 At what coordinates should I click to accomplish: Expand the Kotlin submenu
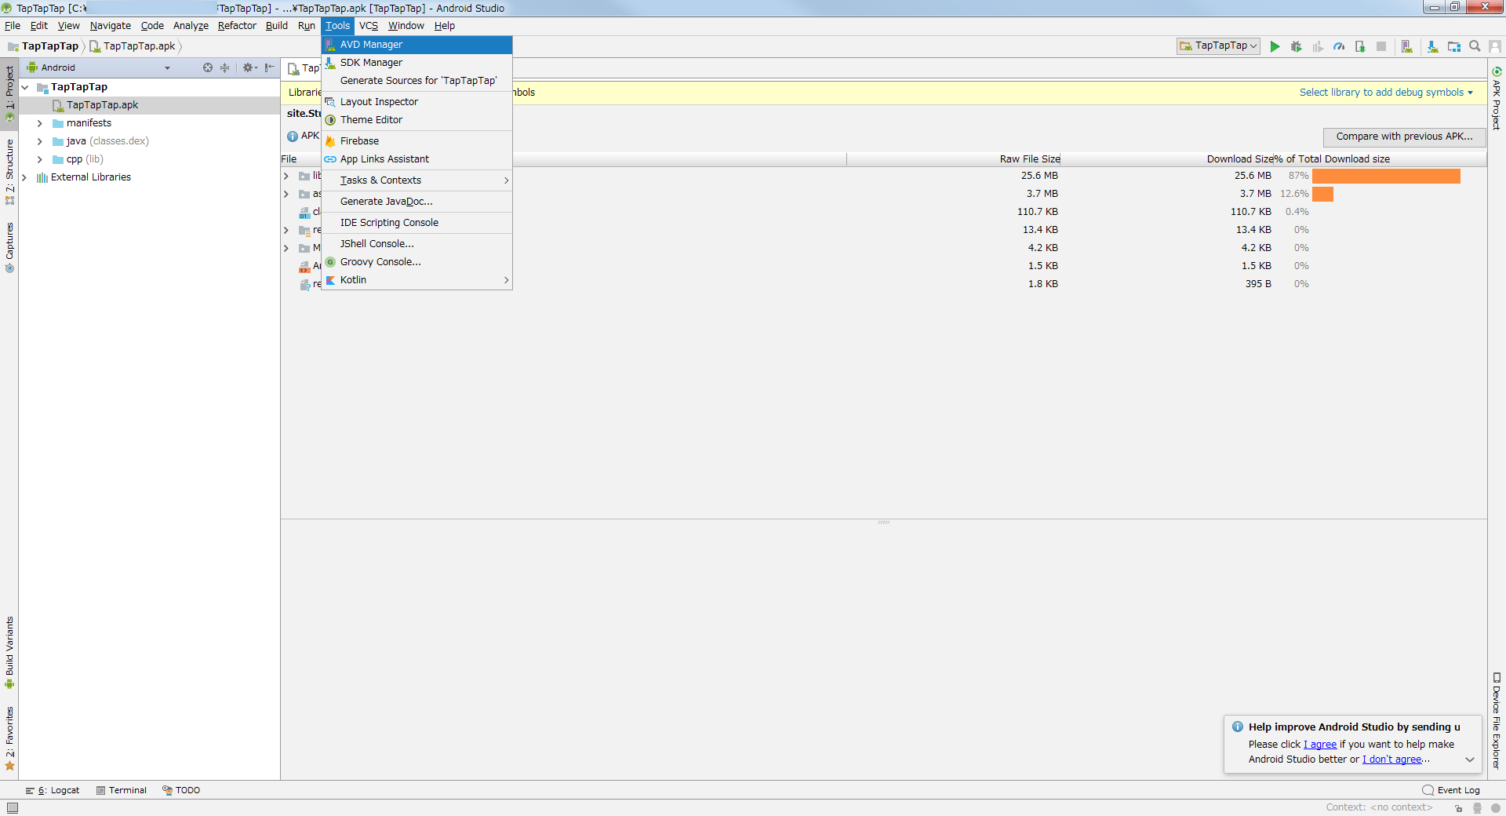click(417, 280)
